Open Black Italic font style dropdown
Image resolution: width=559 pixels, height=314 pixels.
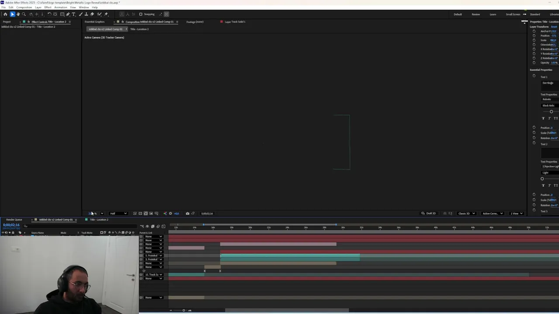pos(550,106)
